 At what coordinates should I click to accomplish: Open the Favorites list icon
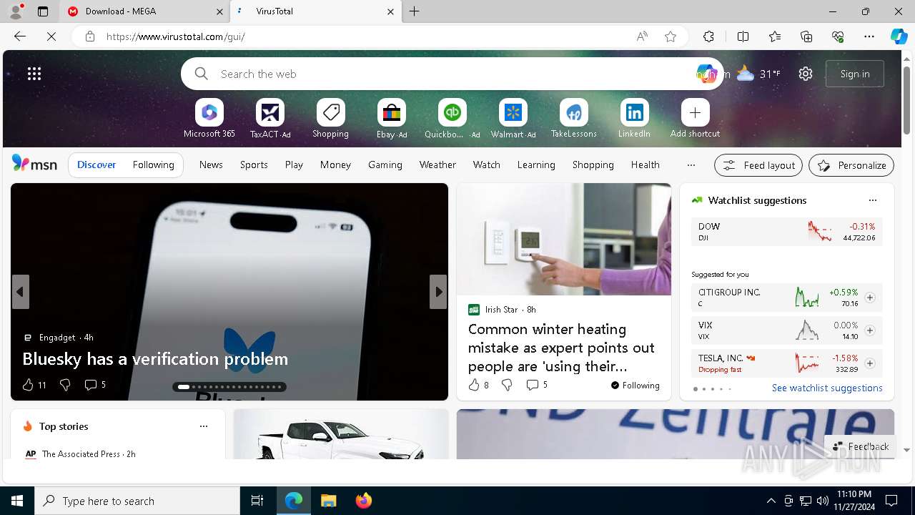click(x=775, y=36)
